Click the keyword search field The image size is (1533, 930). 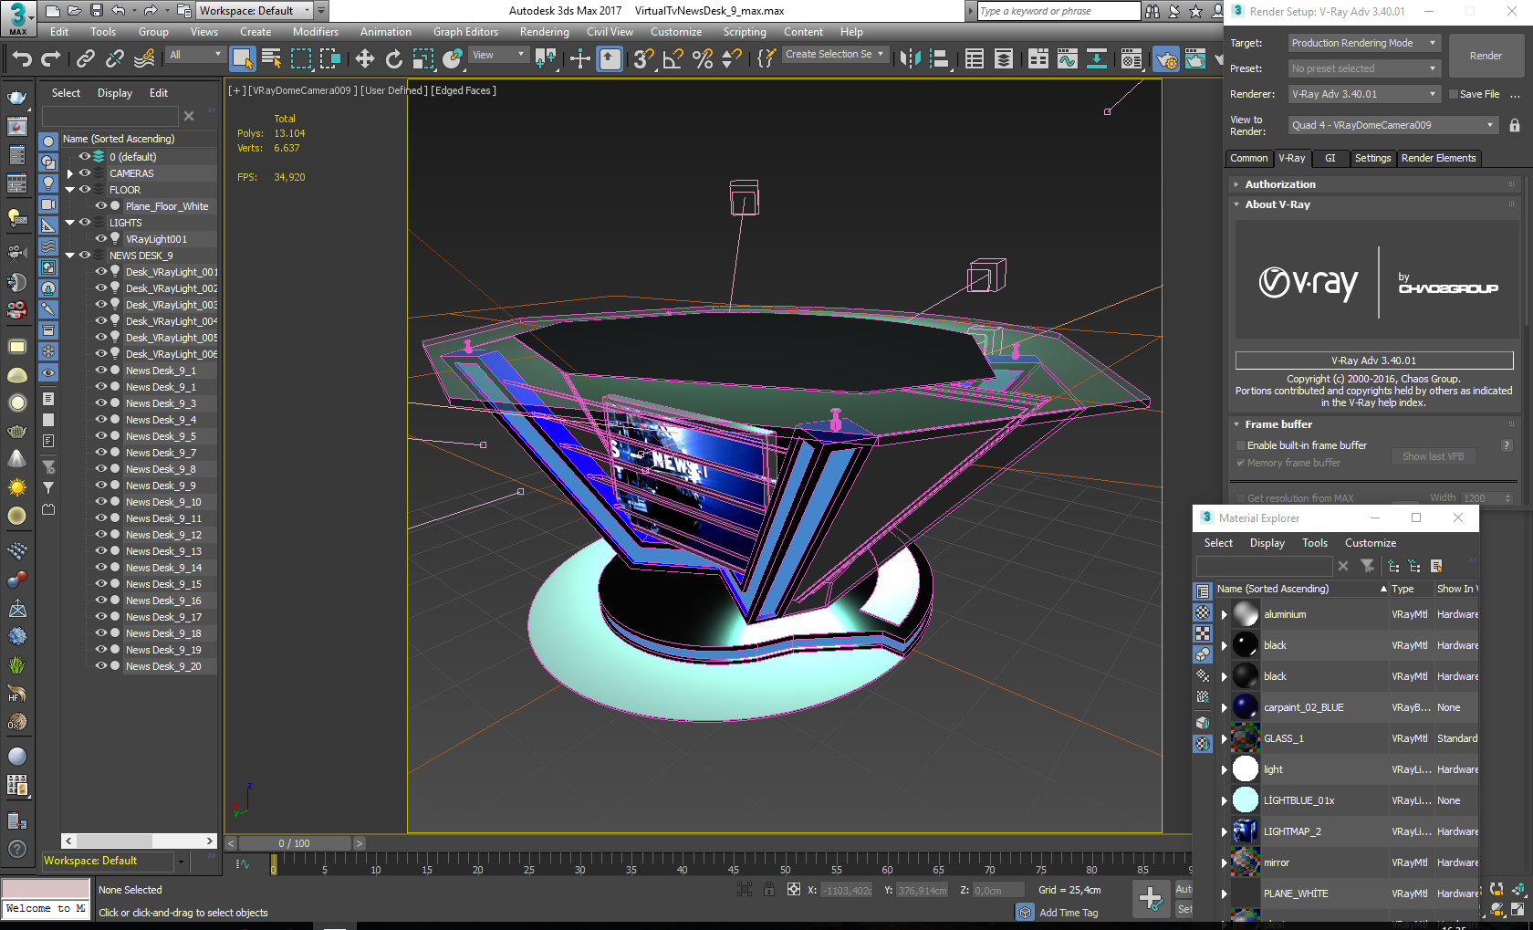click(x=1058, y=11)
